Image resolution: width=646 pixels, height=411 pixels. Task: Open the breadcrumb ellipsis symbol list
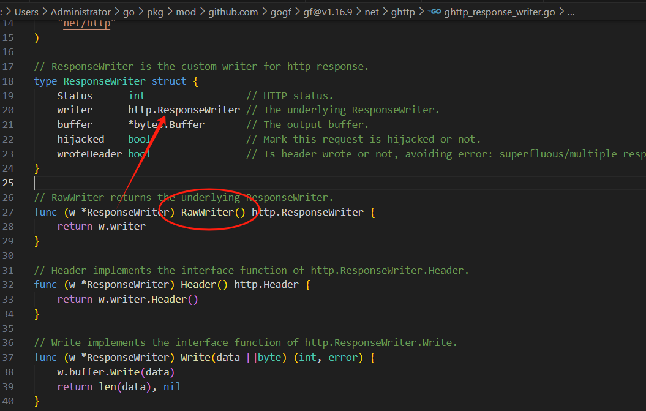[571, 12]
